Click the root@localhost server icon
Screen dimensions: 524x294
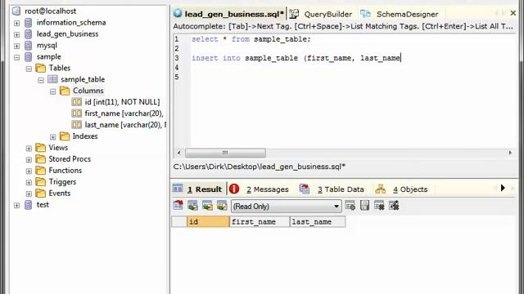(x=16, y=11)
